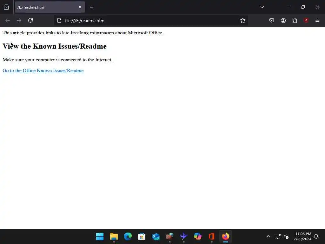
Task: Minimize the Firefox window
Action: (x=288, y=7)
